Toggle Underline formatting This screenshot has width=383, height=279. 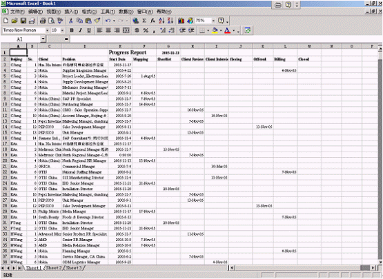[89, 30]
